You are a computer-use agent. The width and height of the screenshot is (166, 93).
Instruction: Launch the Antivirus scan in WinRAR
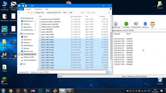coord(126,25)
